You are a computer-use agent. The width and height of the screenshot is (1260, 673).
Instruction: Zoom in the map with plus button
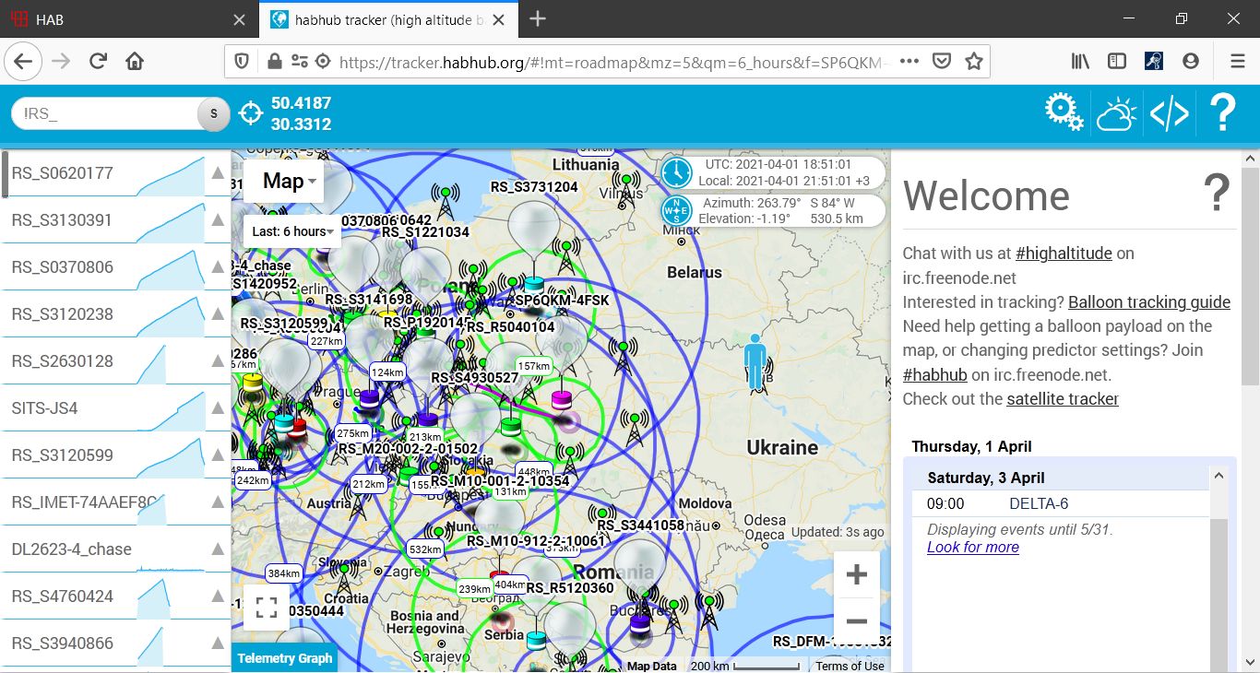click(x=856, y=575)
